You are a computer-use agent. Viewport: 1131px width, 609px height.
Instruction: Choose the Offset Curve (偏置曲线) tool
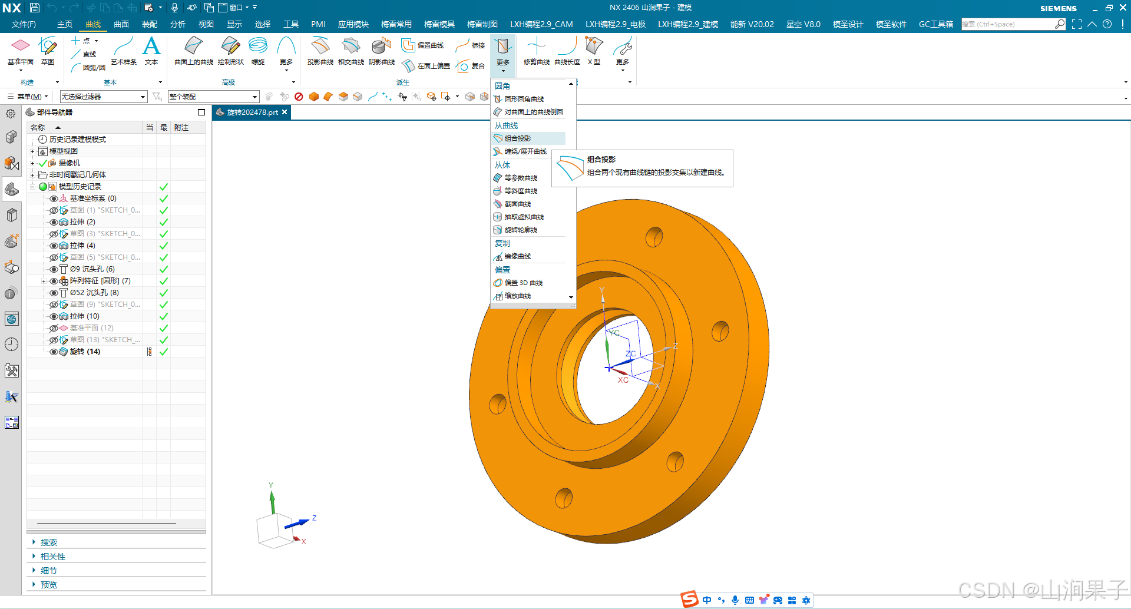(x=423, y=45)
